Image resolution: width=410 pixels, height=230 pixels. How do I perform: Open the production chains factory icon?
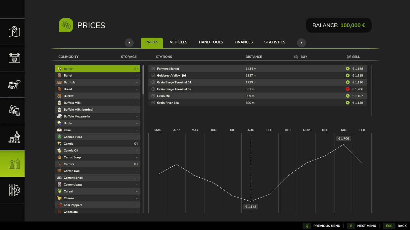click(14, 137)
